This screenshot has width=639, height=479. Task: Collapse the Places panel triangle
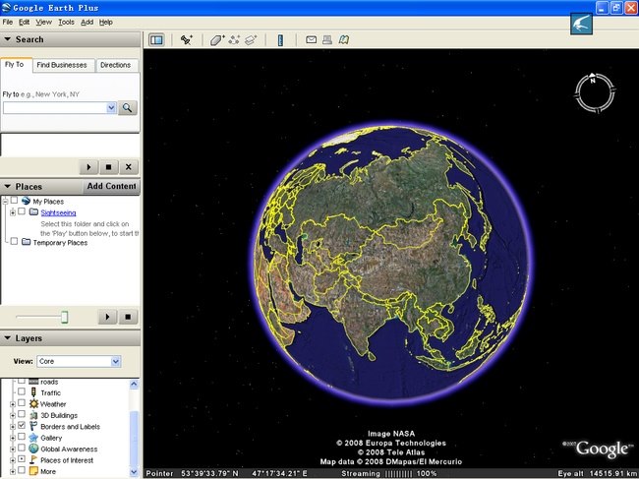pyautogui.click(x=7, y=186)
